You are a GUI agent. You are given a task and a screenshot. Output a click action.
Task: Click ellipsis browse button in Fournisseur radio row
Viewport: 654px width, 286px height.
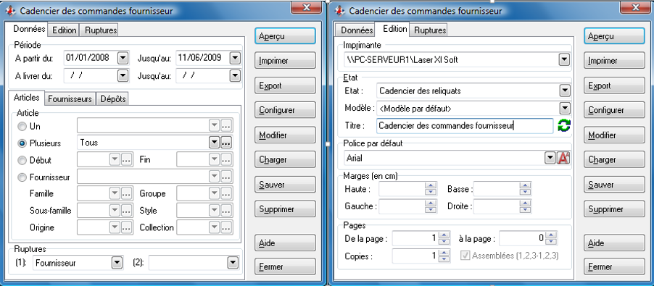click(226, 177)
